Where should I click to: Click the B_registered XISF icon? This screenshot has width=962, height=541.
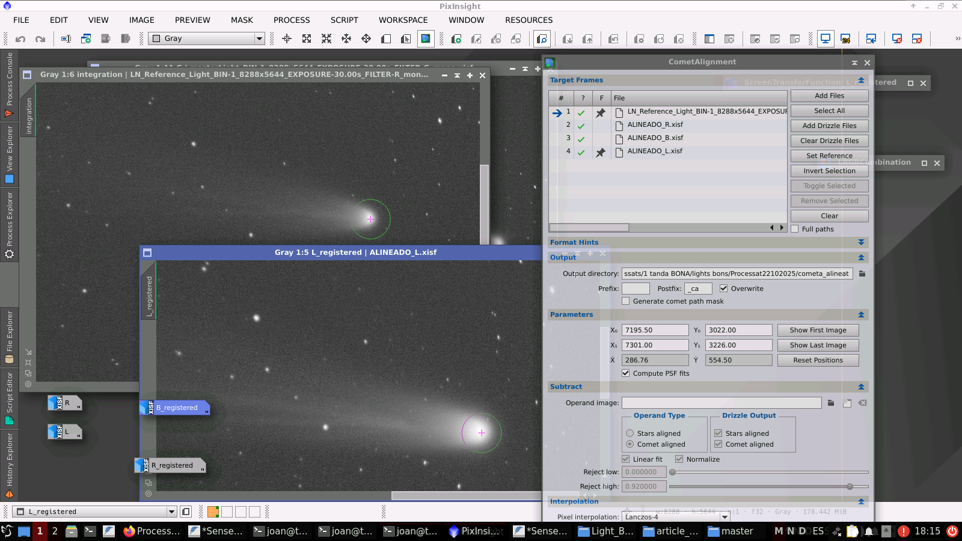click(174, 408)
